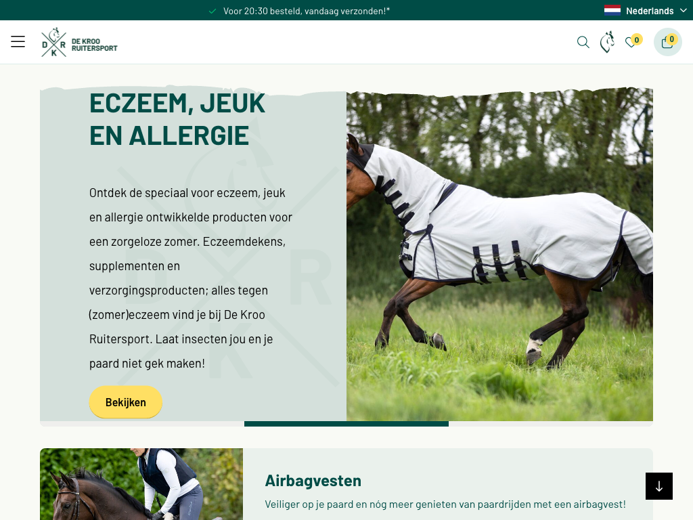Image resolution: width=693 pixels, height=520 pixels.
Task: Open the shopping bag cart
Action: click(x=667, y=42)
